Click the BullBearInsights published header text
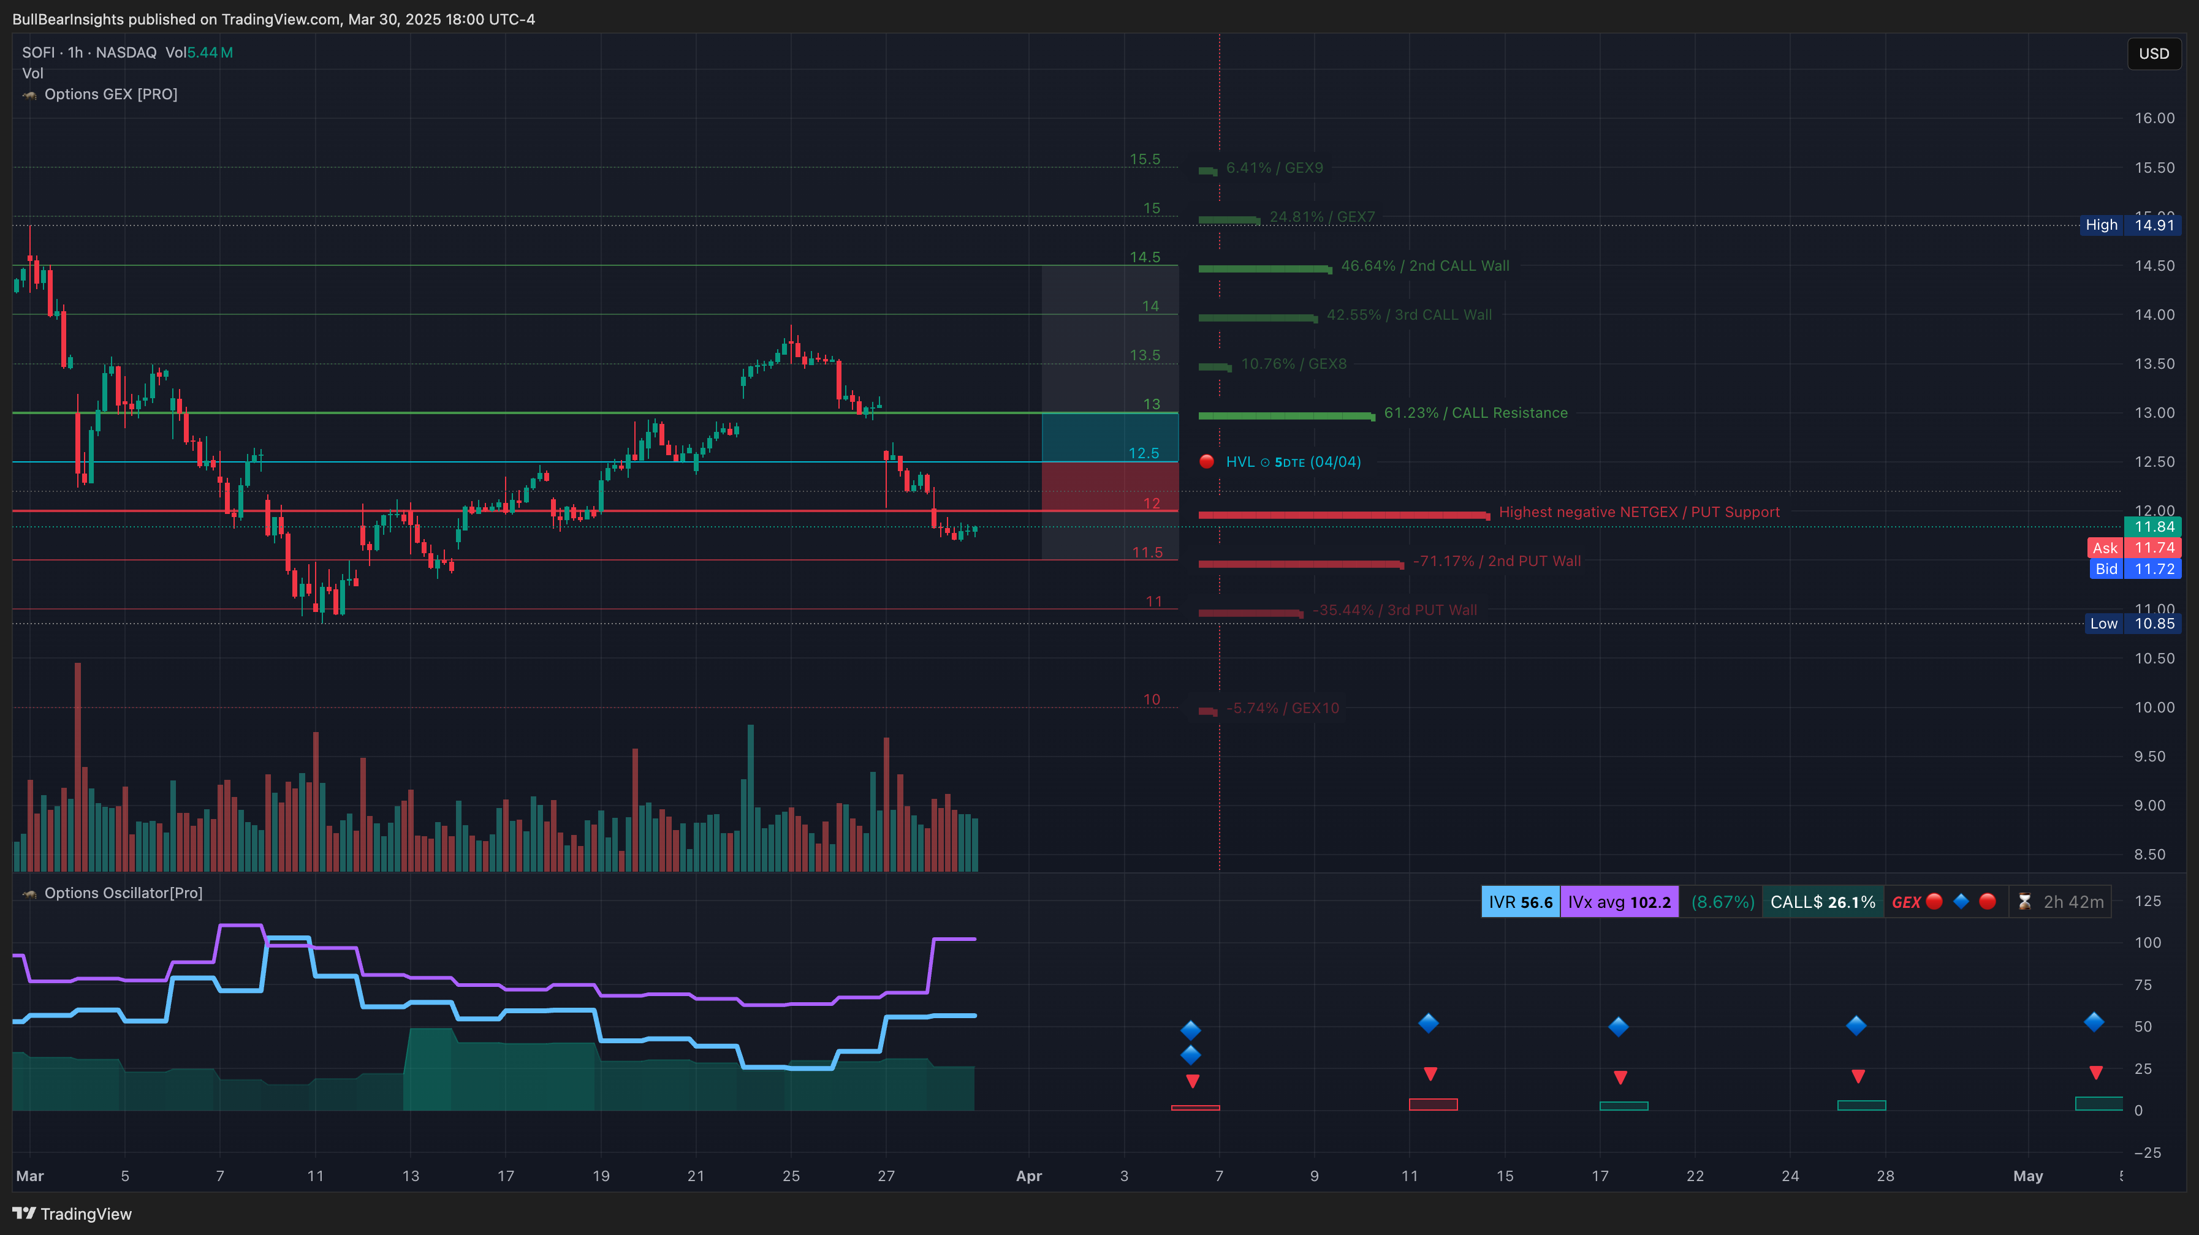Image resolution: width=2199 pixels, height=1235 pixels. [x=273, y=19]
